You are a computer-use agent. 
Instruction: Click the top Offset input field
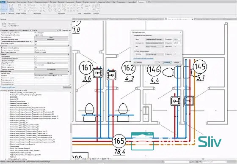[177, 39]
